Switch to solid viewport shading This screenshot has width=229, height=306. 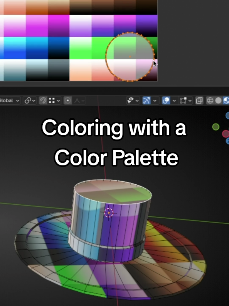point(218,100)
